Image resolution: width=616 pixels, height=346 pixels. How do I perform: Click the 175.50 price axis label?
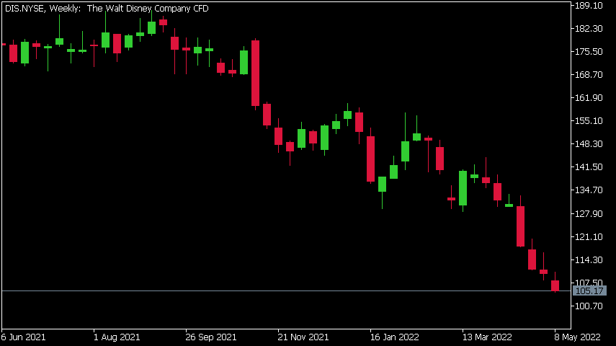tap(589, 52)
